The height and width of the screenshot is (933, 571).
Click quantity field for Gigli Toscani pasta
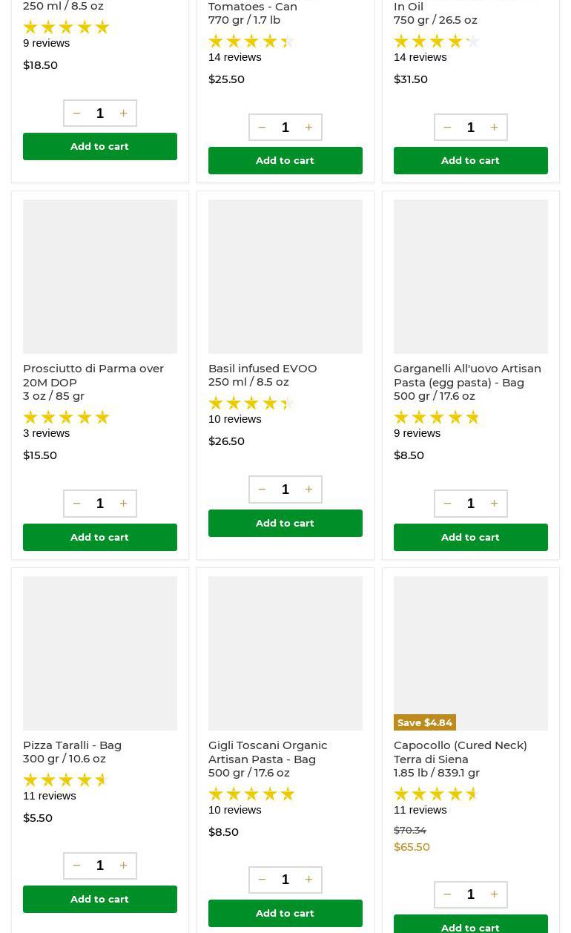click(x=285, y=880)
